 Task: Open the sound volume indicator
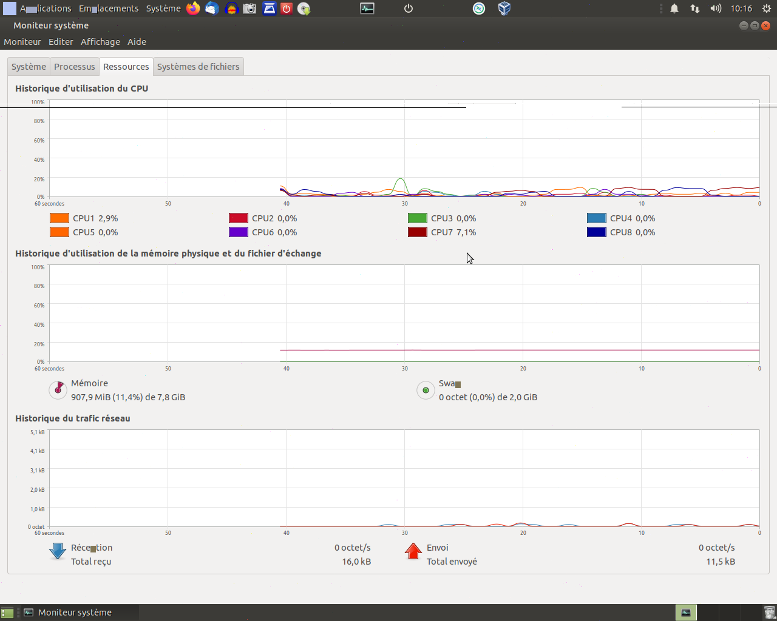(x=716, y=8)
